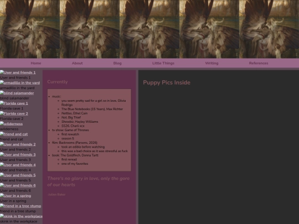The image size is (299, 224).
Task: Open the 'User and friends 6' image link
Action: pos(18,185)
